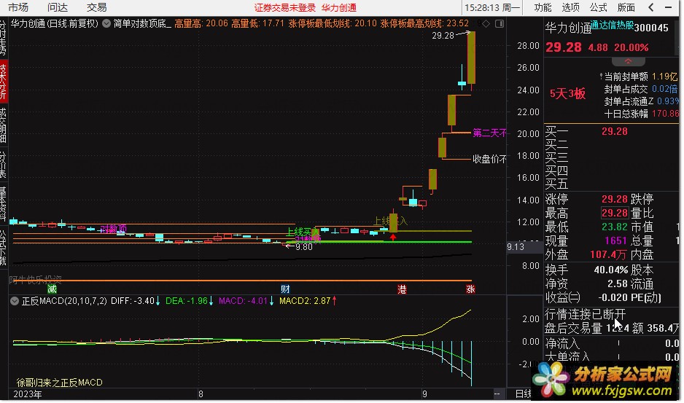Click the back arrow in title bar

(651, 7)
